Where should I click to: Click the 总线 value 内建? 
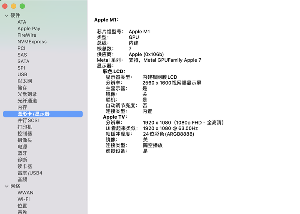pyautogui.click(x=134, y=43)
